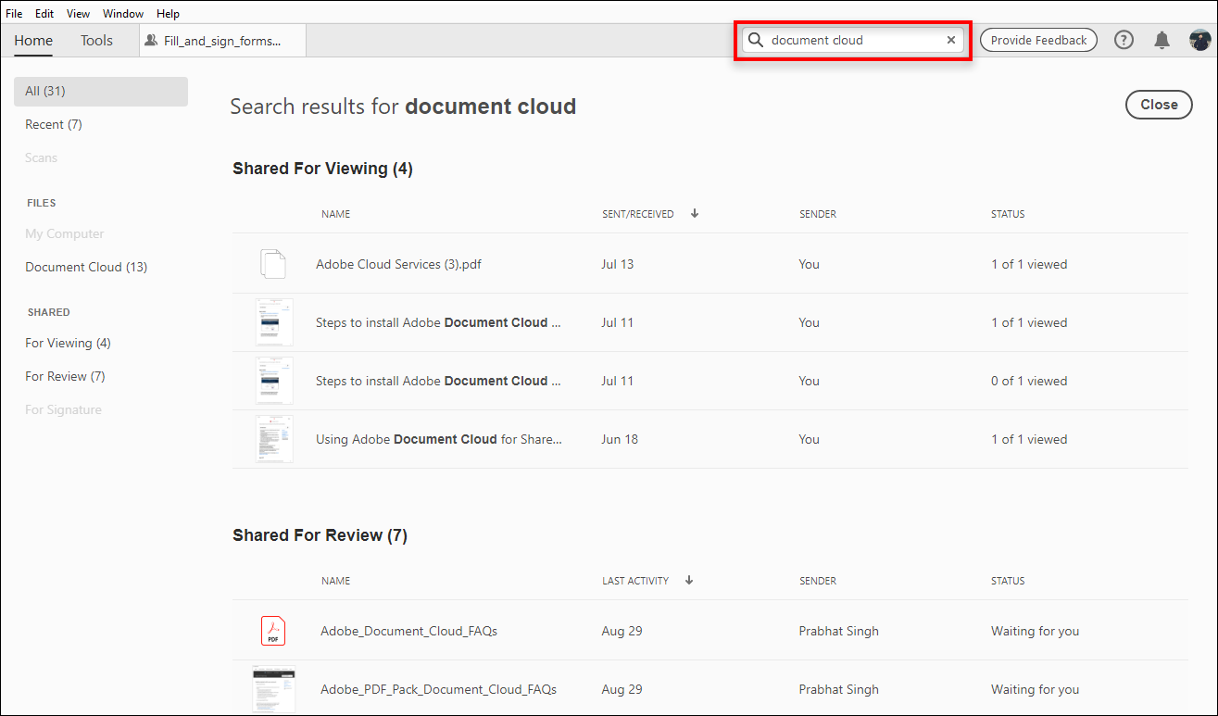
Task: Switch to the Fill_and_sign_forms document tab
Action: point(222,41)
